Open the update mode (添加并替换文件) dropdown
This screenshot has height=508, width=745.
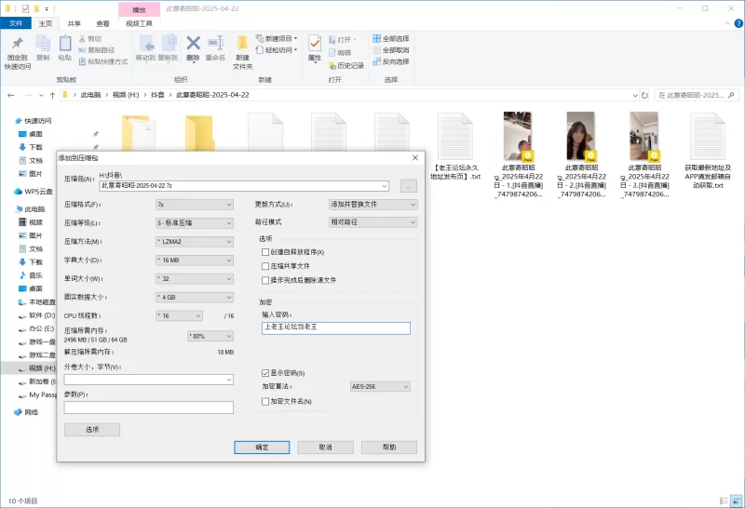click(x=373, y=204)
